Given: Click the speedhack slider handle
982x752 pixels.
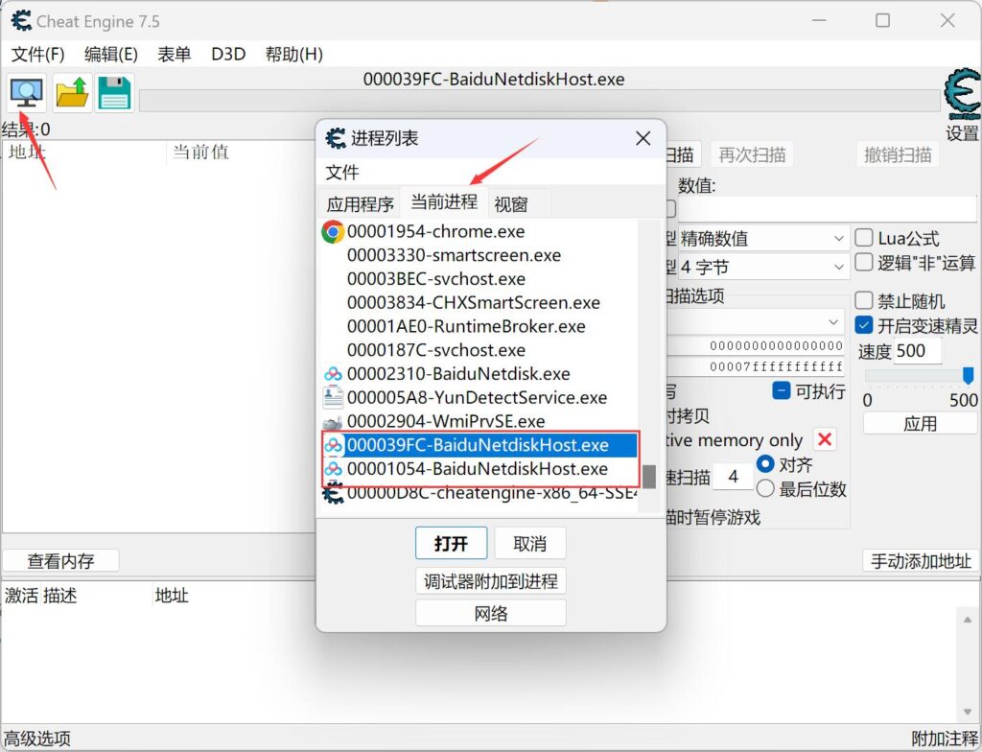Looking at the screenshot, I should click(x=968, y=375).
